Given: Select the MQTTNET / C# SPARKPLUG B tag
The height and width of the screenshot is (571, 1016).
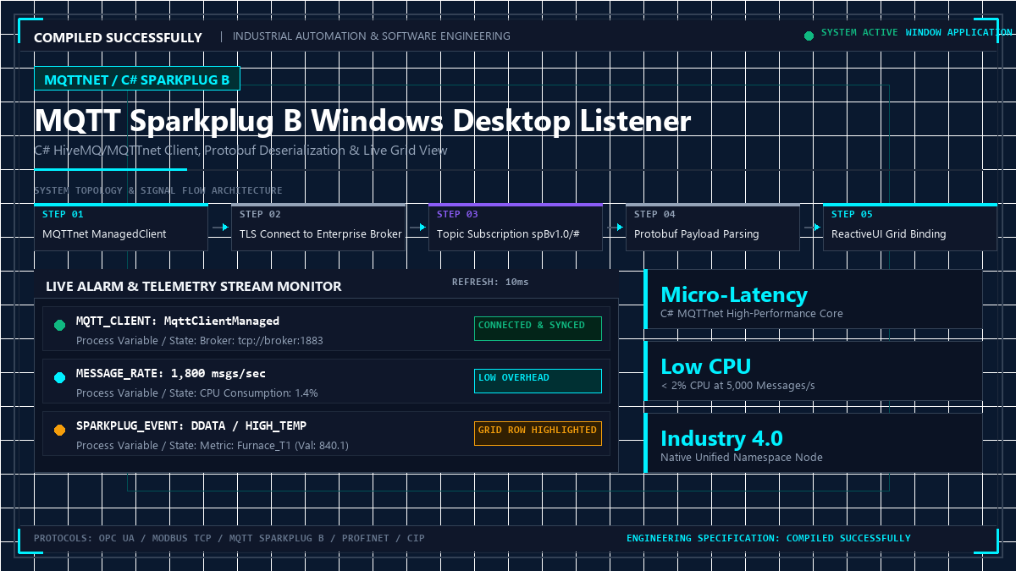Looking at the screenshot, I should point(137,79).
